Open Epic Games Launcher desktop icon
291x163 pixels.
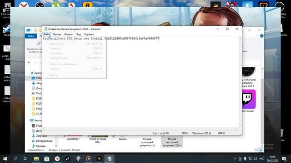(x=6, y=10)
